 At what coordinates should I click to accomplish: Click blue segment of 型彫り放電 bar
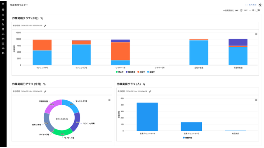pos(199,53)
